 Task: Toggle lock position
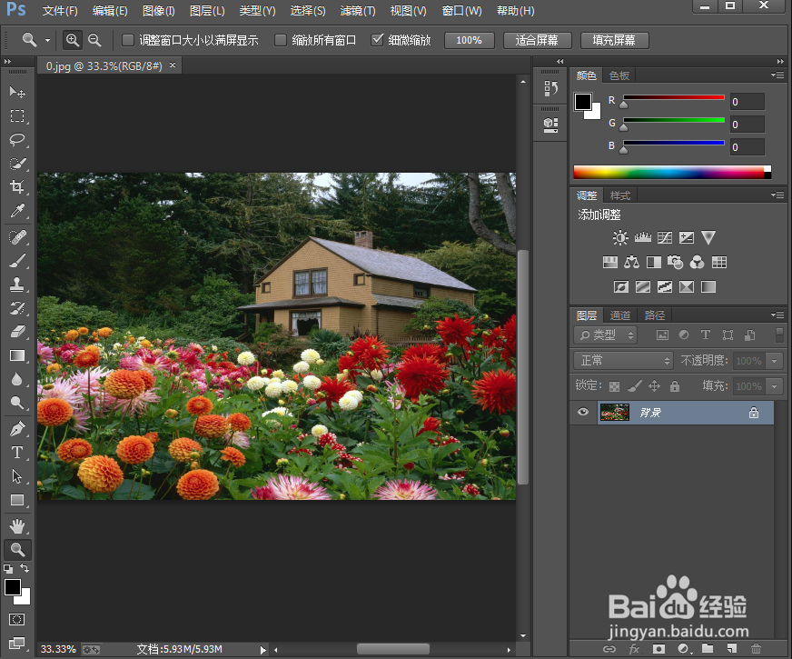[654, 386]
